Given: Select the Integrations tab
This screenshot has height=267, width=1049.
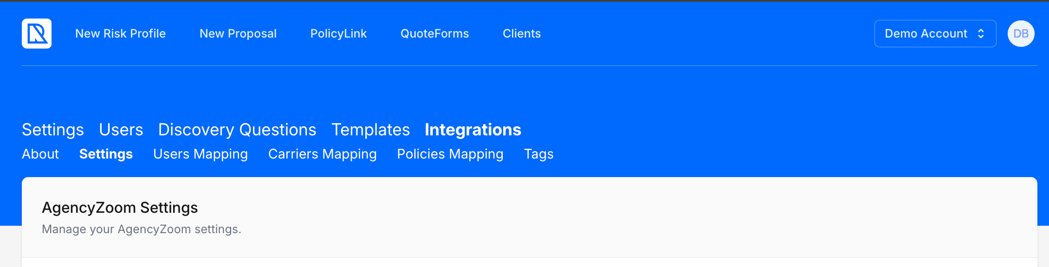Looking at the screenshot, I should click(473, 130).
